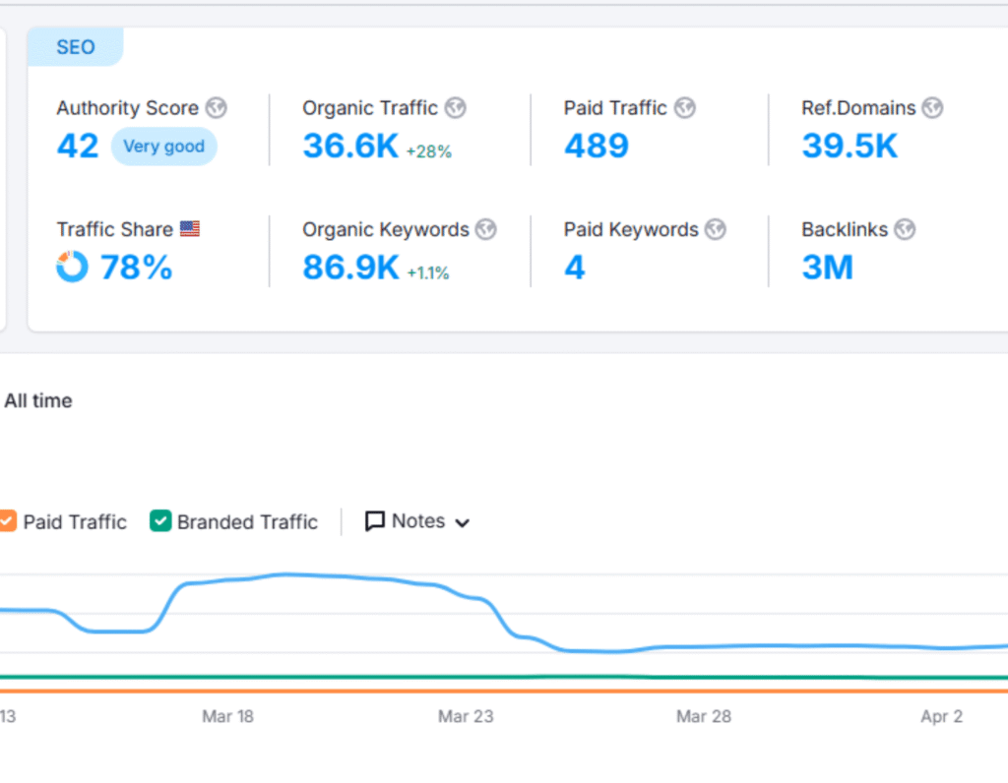Disable the Branded Traffic checkbox
Screen dimensions: 1008x783
click(159, 521)
